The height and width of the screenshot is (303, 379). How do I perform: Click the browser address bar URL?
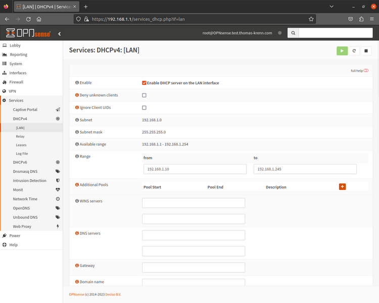click(138, 19)
